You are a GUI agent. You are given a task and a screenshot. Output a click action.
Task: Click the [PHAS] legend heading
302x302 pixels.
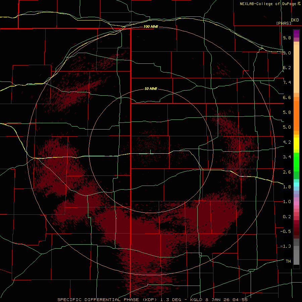[x=284, y=23]
